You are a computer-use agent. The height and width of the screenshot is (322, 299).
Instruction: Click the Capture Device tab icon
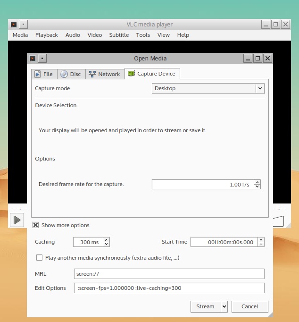point(132,74)
